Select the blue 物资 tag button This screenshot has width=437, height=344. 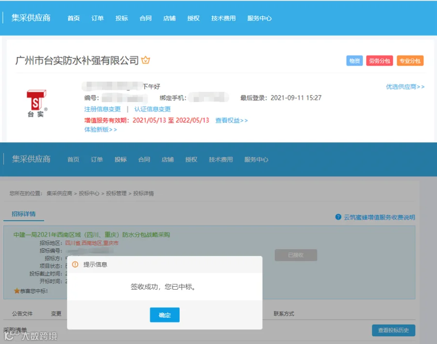pyautogui.click(x=354, y=61)
